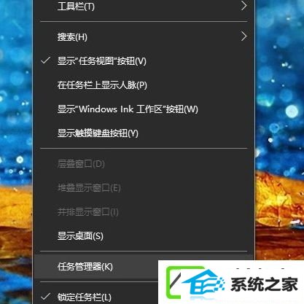This screenshot has width=304, height=304.
Task: Toggle 锁定任务栏(L) option
Action: click(x=96, y=297)
